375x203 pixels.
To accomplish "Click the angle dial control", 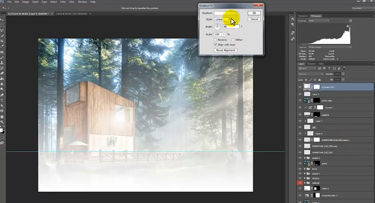I will 218,26.
